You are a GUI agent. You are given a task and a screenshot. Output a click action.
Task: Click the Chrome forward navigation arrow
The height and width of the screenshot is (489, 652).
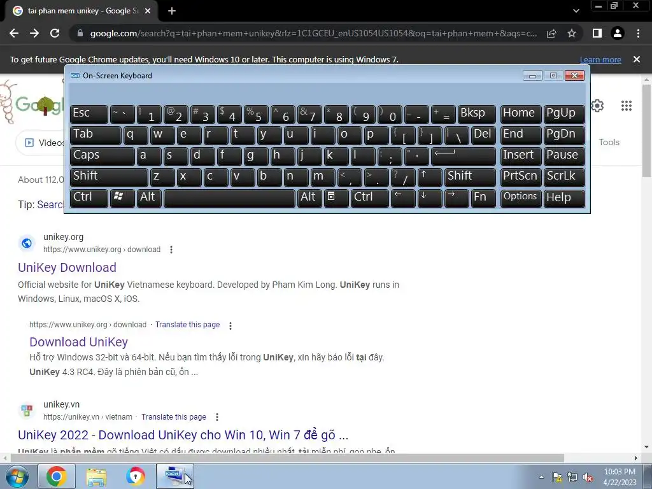[x=34, y=33]
